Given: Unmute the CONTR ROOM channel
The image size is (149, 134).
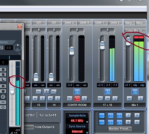Looking at the screenshot, I should [77, 99].
